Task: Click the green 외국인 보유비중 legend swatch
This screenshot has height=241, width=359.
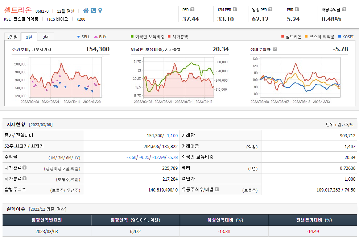Action: (132, 36)
